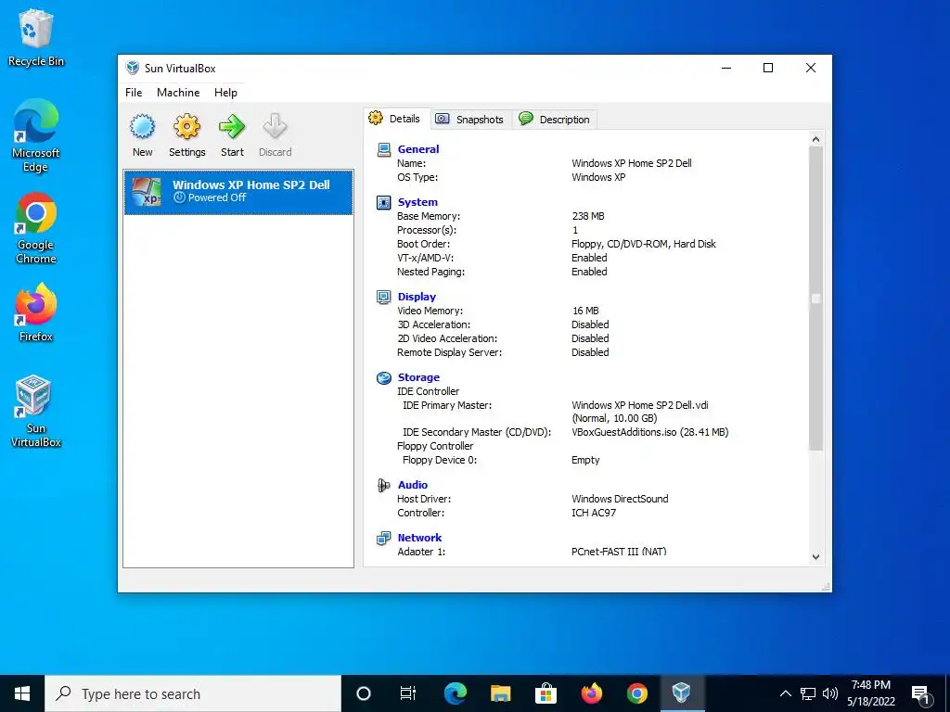Select Sun VirtualBox desktop shortcut
Image resolution: width=950 pixels, height=712 pixels.
coord(36,411)
